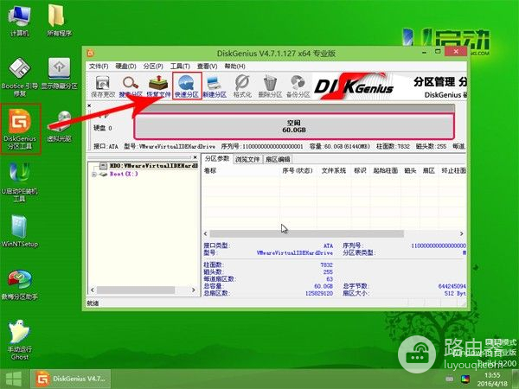Open the 工具(T) menu
519x389 pixels.
pos(180,67)
